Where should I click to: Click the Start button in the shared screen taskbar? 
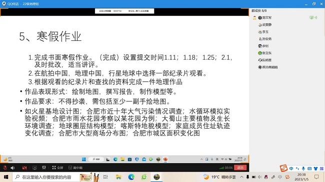click(83, 159)
